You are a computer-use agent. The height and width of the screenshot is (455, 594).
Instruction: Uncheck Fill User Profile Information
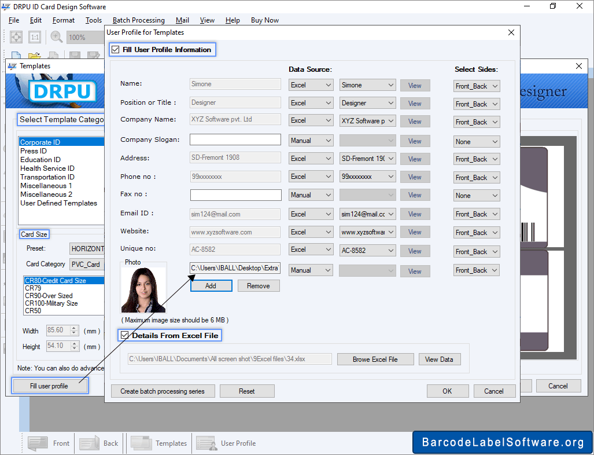point(116,50)
